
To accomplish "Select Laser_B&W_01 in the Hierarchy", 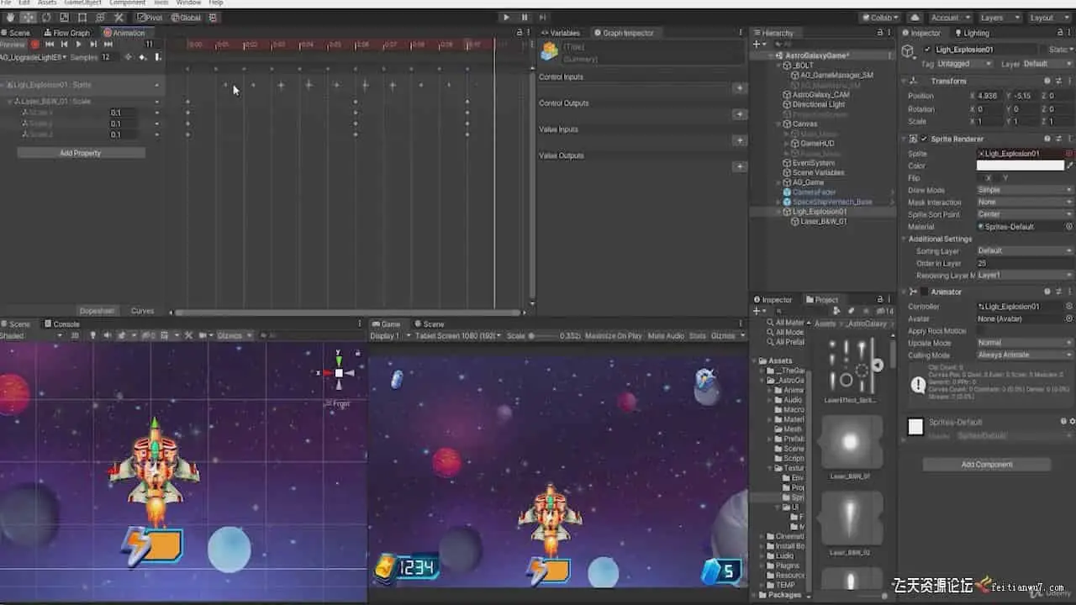I will pos(823,221).
